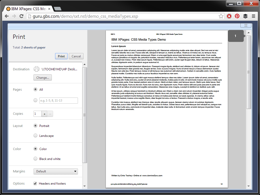Screen dimensions: 260x195
Task: Click the Pinterest extension icon
Action: 237,16
